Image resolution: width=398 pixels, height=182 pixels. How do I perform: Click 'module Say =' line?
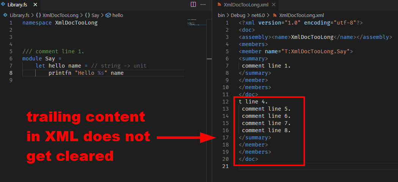[x=42, y=59]
